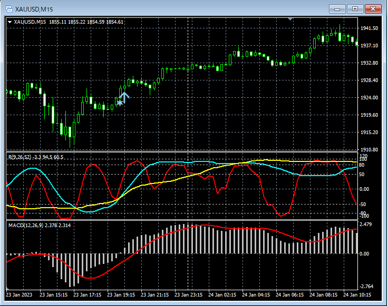Click price level 1919.60 on scale
Image resolution: width=388 pixels, height=306 pixels.
pyautogui.click(x=369, y=115)
